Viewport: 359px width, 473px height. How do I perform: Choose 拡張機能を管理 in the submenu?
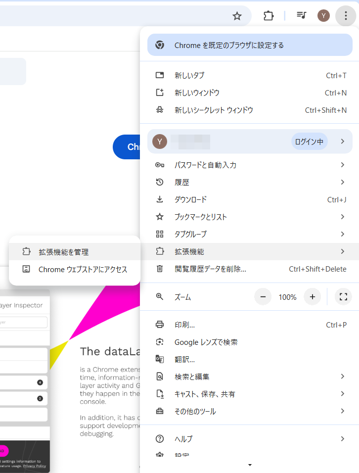64,252
